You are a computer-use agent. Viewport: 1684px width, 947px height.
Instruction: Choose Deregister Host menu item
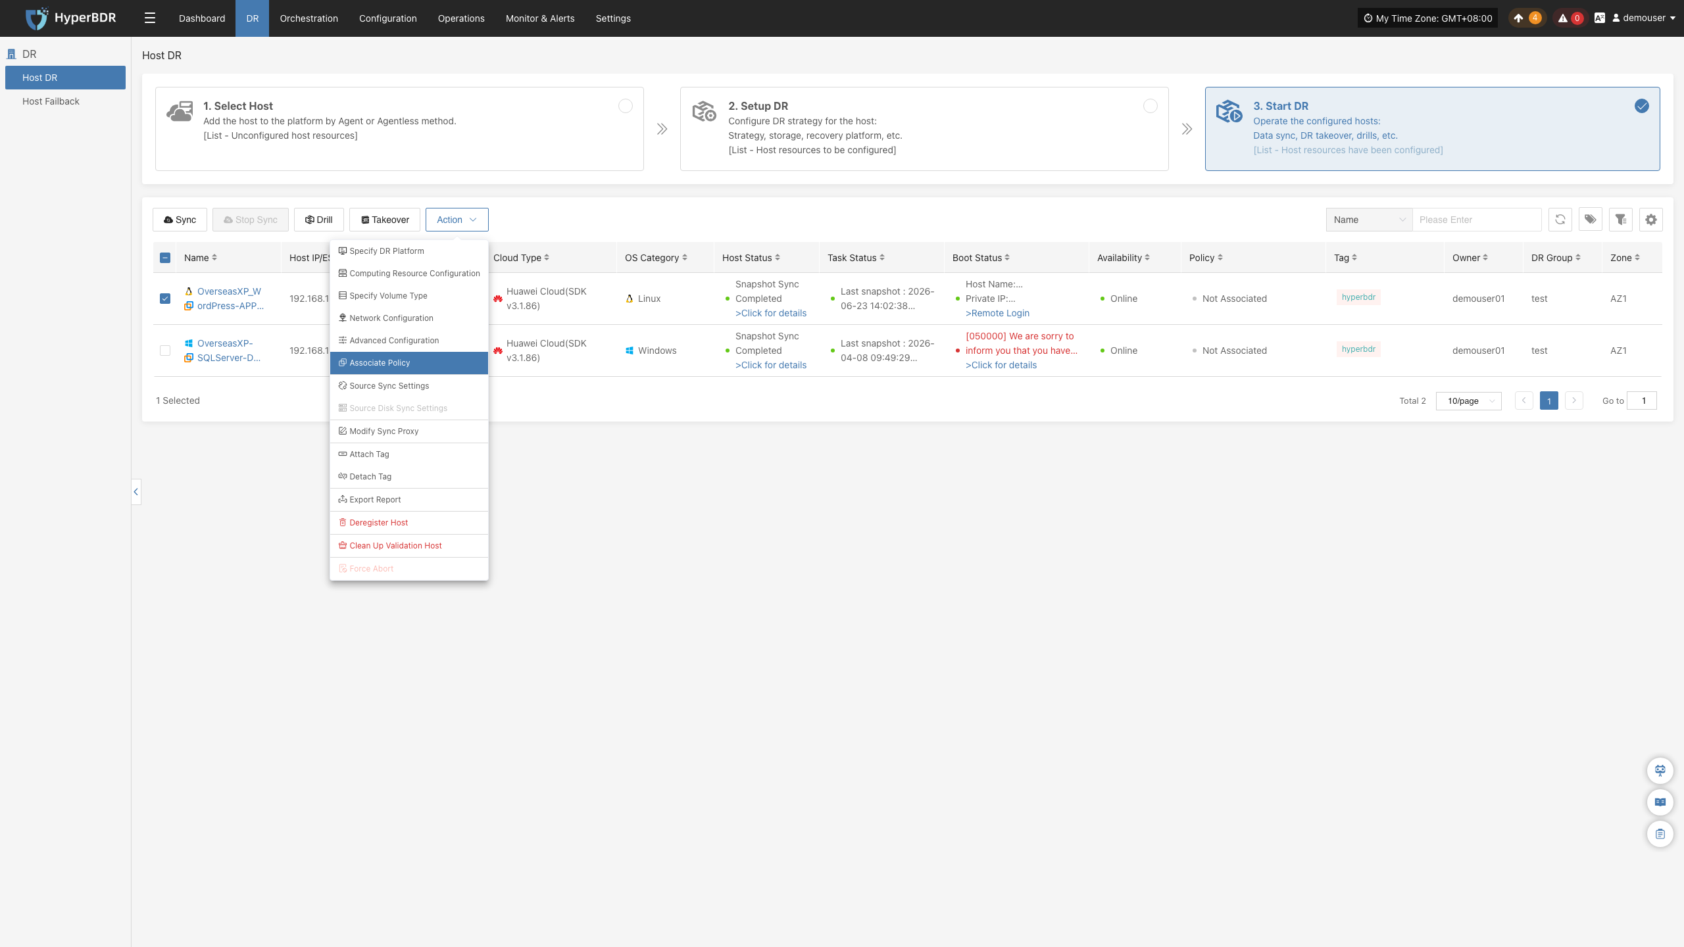tap(409, 523)
